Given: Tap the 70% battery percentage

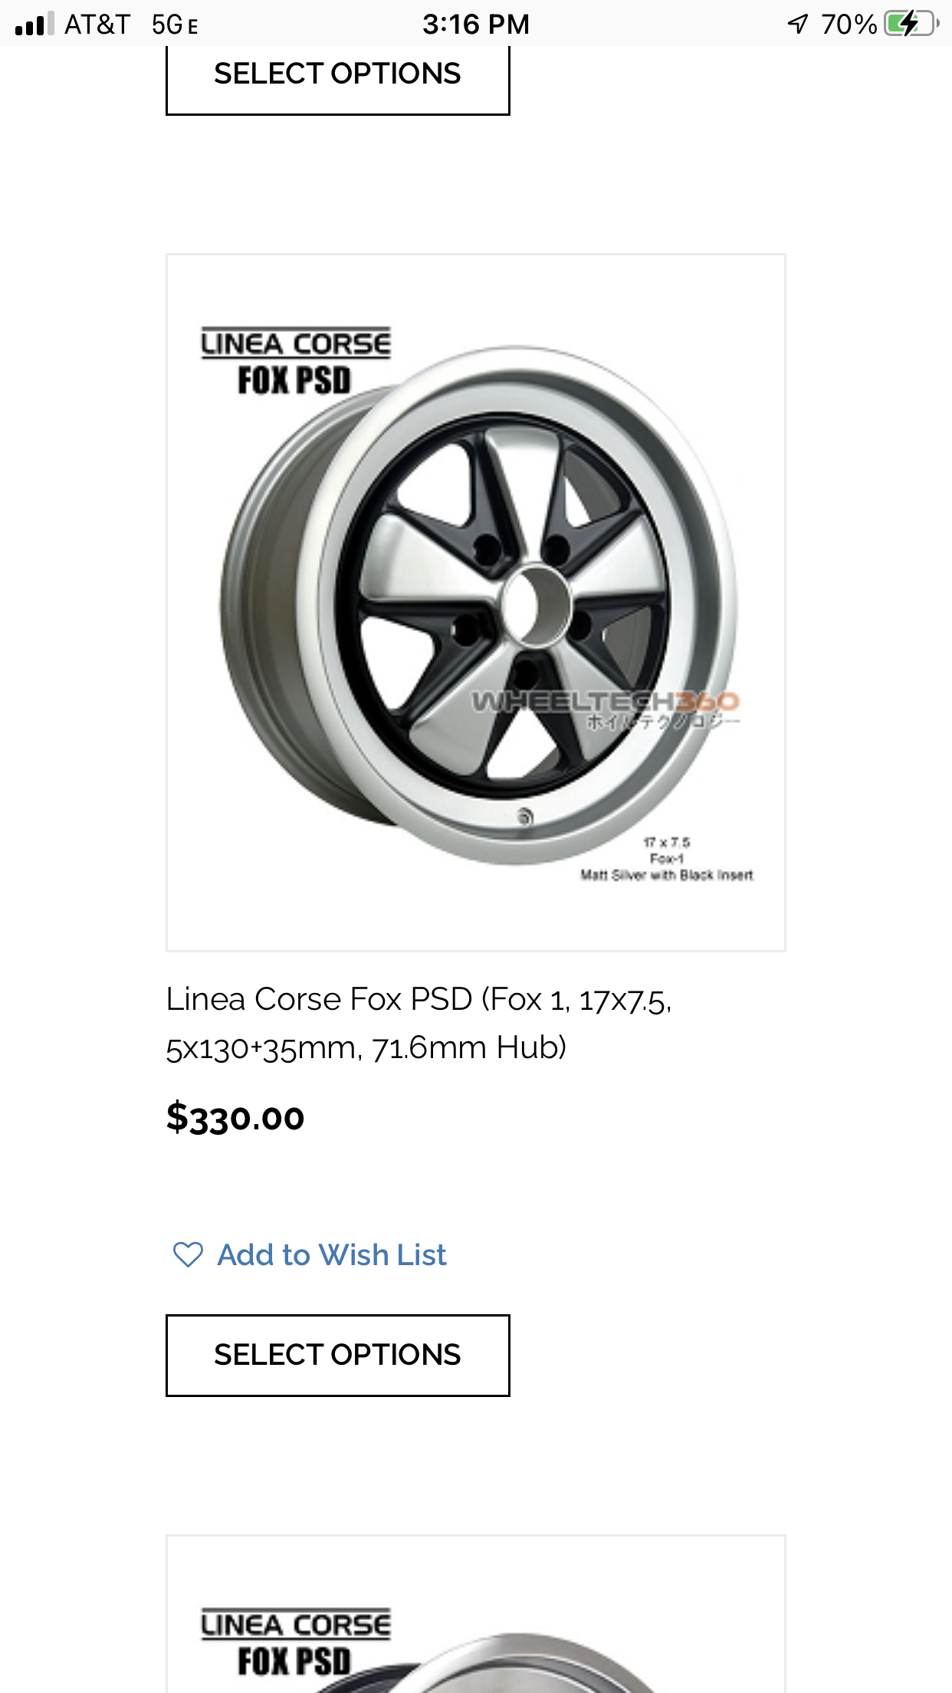Looking at the screenshot, I should (848, 25).
